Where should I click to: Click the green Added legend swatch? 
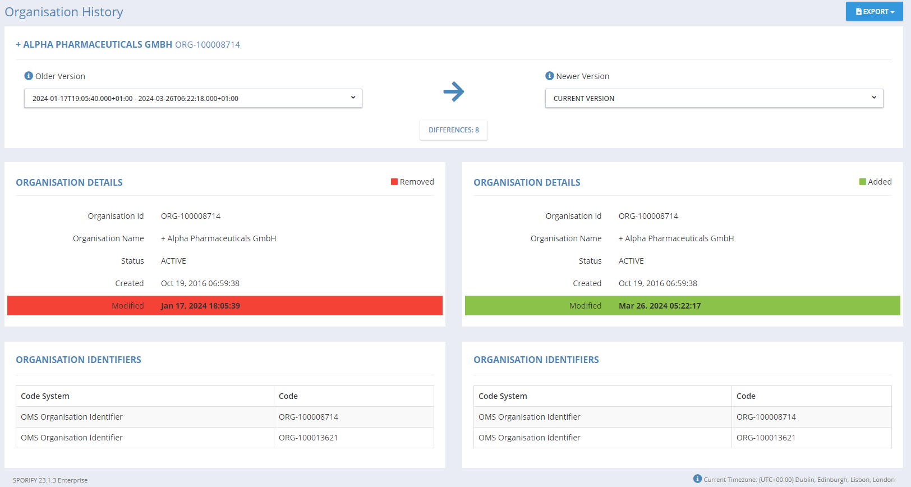(863, 182)
